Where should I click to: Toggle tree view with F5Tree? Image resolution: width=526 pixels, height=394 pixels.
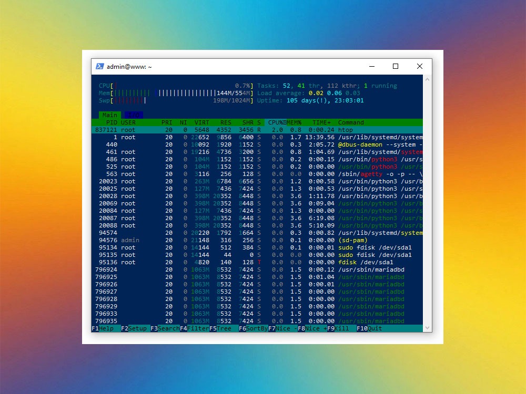(219, 328)
